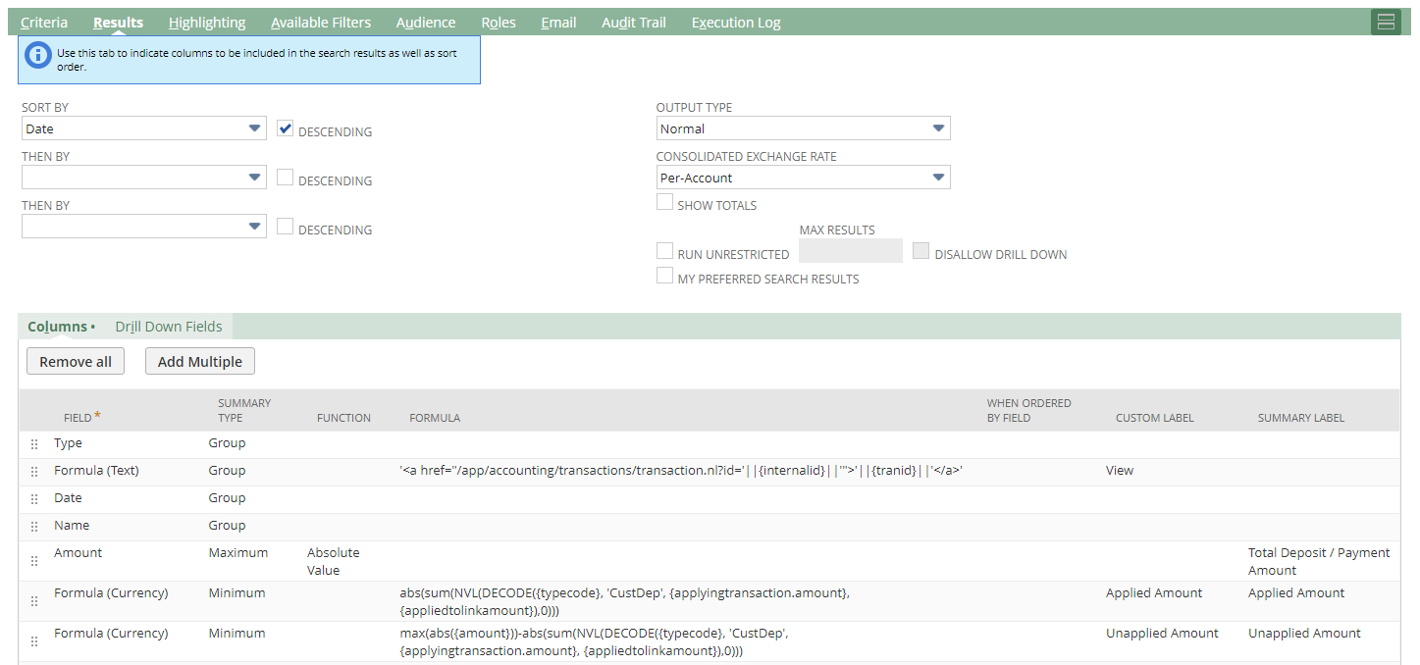The width and height of the screenshot is (1420, 665).
Task: Check Descending for second Then By
Action: pyautogui.click(x=285, y=227)
